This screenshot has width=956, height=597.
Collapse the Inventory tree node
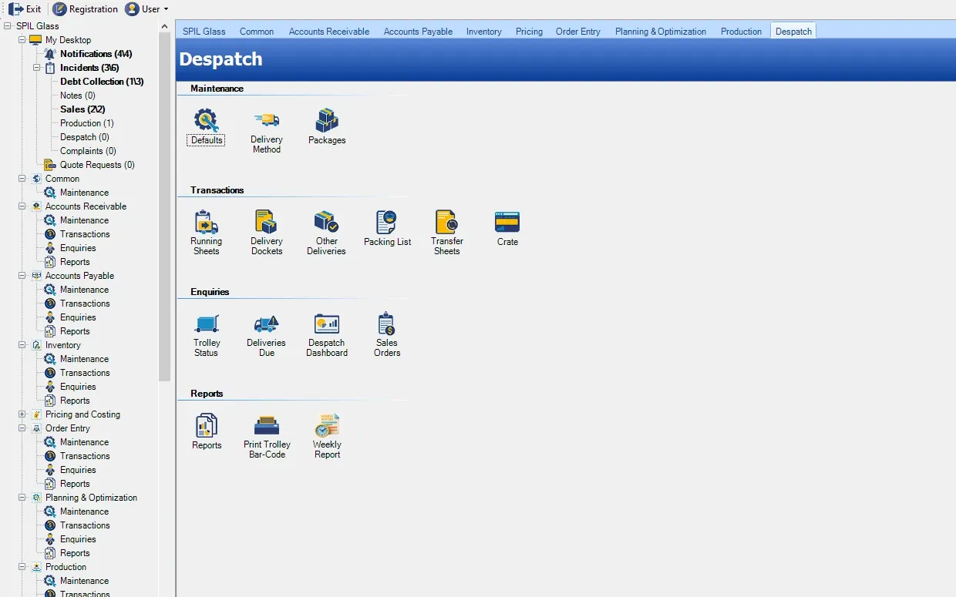tap(22, 345)
